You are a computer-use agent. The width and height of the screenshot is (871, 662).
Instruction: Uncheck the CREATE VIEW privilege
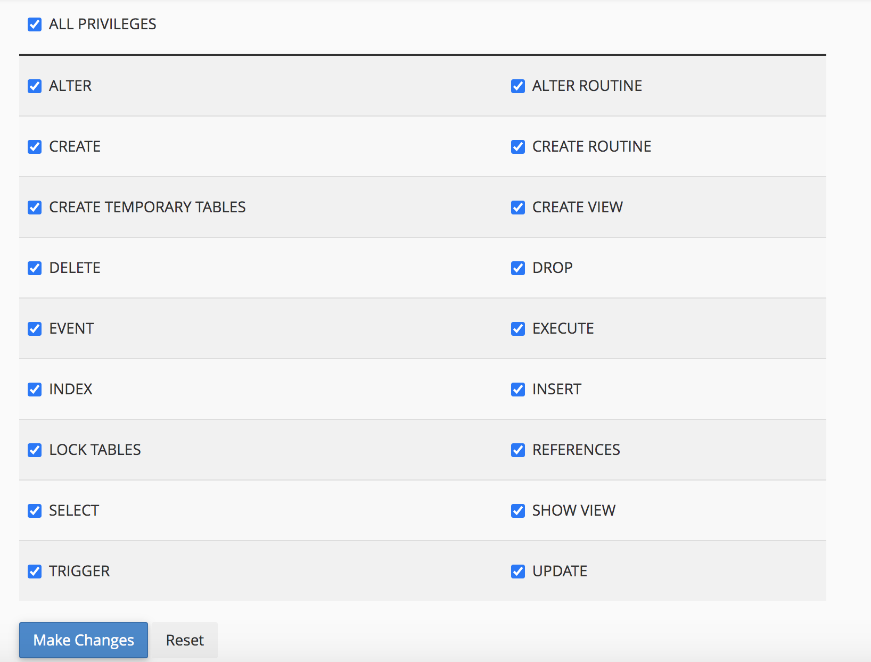518,208
